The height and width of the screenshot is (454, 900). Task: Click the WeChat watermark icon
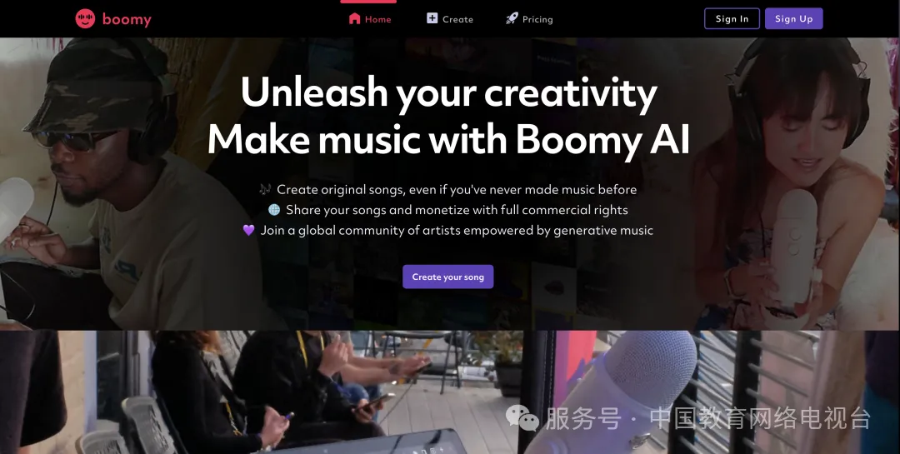point(522,417)
